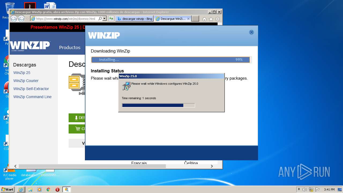Click the Action Center flag tray icon
This screenshot has height=193, width=343.
pyautogui.click(x=317, y=190)
